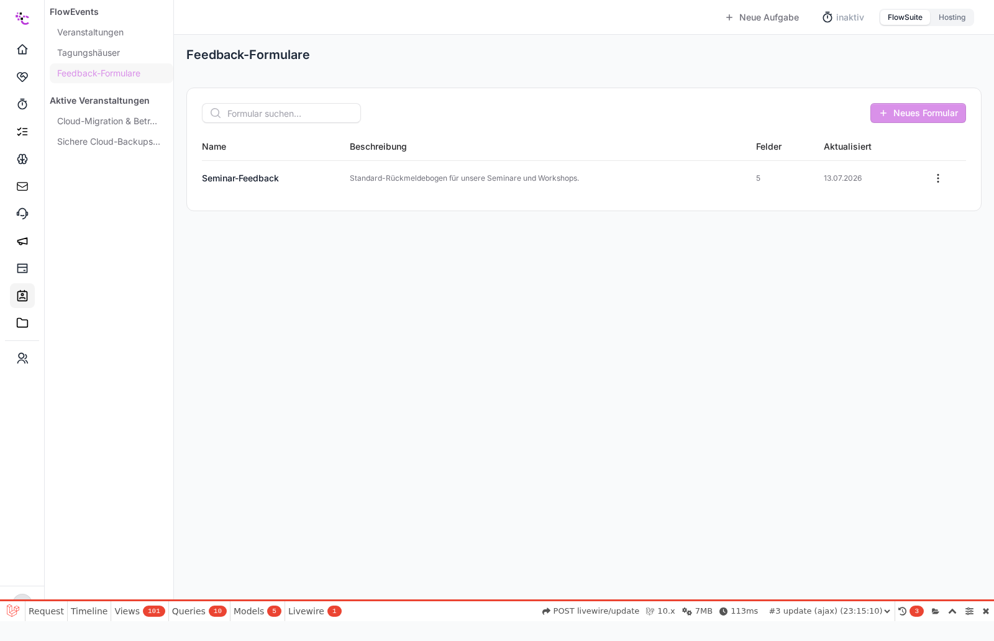Click the Aktive Veranstaltungen sidebar heading
This screenshot has width=994, height=641.
99,101
